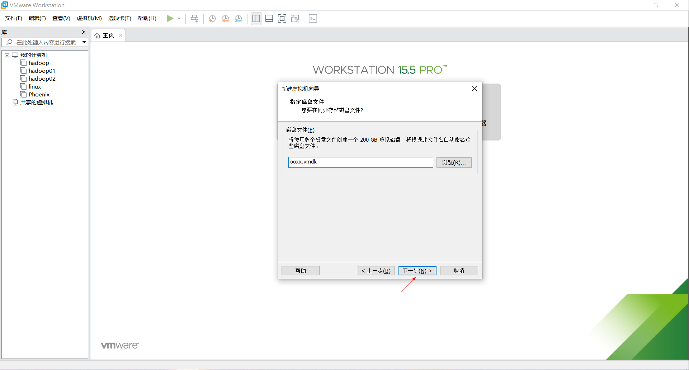The image size is (689, 370).
Task: Close the 新建虚拟机向导 dialog
Action: pyautogui.click(x=474, y=89)
